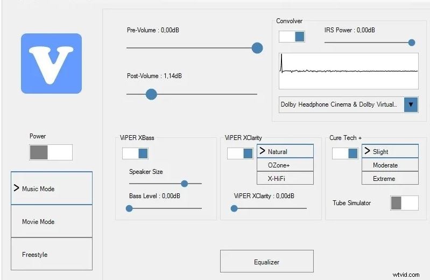Select Music Mode tab
This screenshot has height=280, width=430.
pos(52,188)
